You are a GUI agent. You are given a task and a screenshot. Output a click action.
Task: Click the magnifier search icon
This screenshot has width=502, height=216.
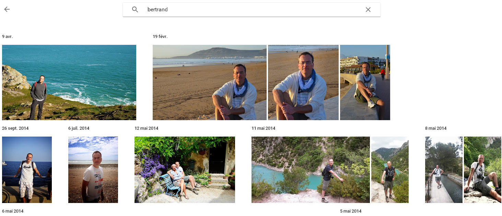pos(135,10)
